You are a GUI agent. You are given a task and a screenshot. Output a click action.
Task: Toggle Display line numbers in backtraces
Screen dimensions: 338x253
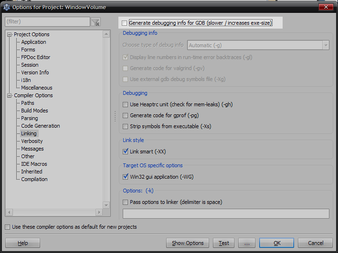click(125, 58)
